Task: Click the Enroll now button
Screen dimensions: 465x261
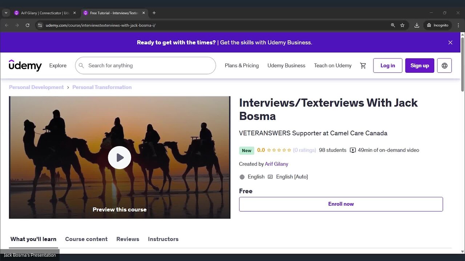Action: 341,204
